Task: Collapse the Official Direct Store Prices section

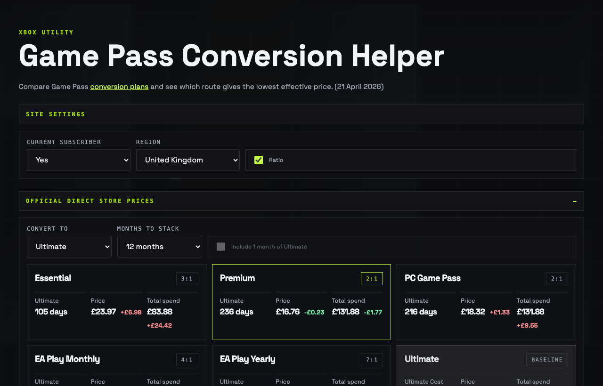Action: tap(574, 201)
